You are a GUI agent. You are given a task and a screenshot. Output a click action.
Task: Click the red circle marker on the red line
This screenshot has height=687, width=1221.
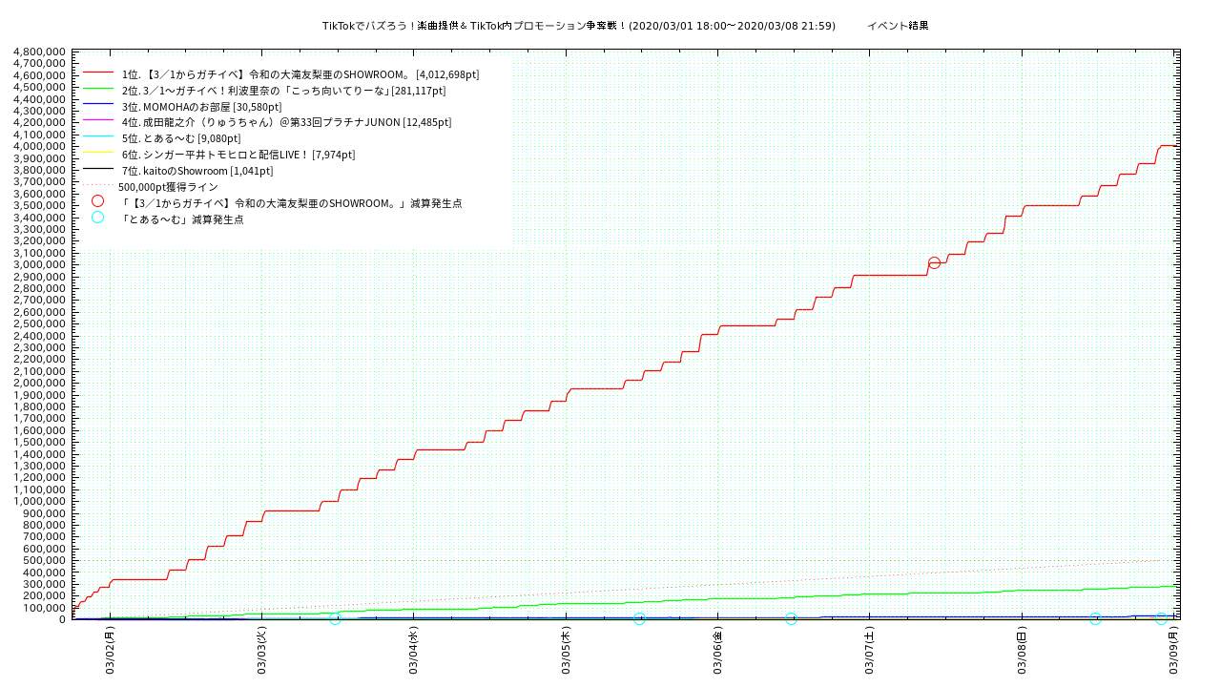934,262
